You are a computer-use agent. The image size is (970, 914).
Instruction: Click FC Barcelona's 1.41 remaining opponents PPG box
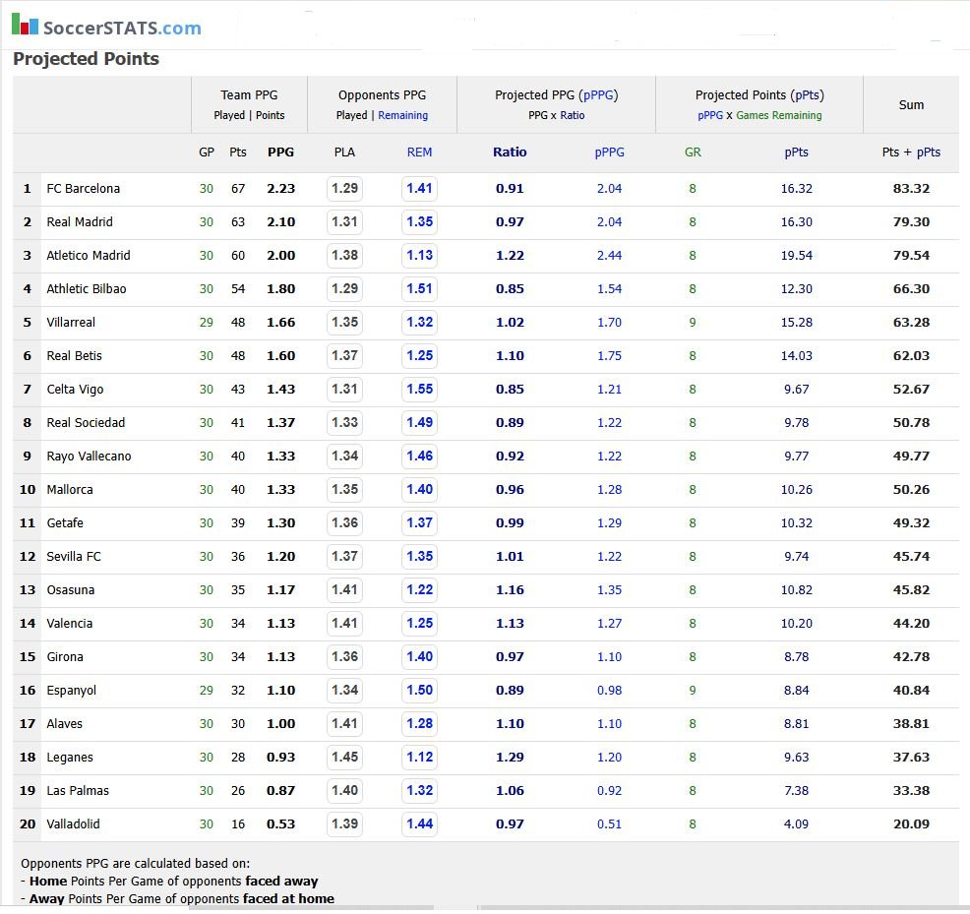click(419, 189)
